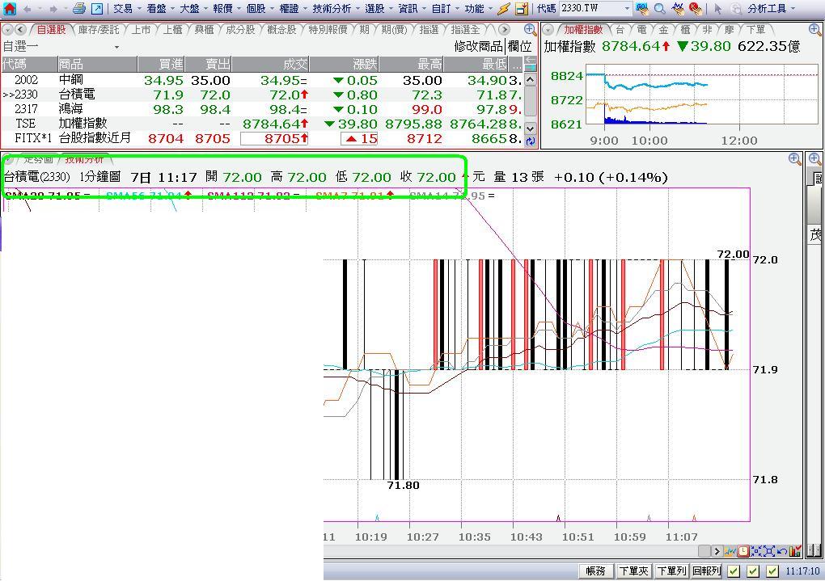Sort by the 漲跌 column header
The width and height of the screenshot is (825, 581).
click(x=344, y=64)
